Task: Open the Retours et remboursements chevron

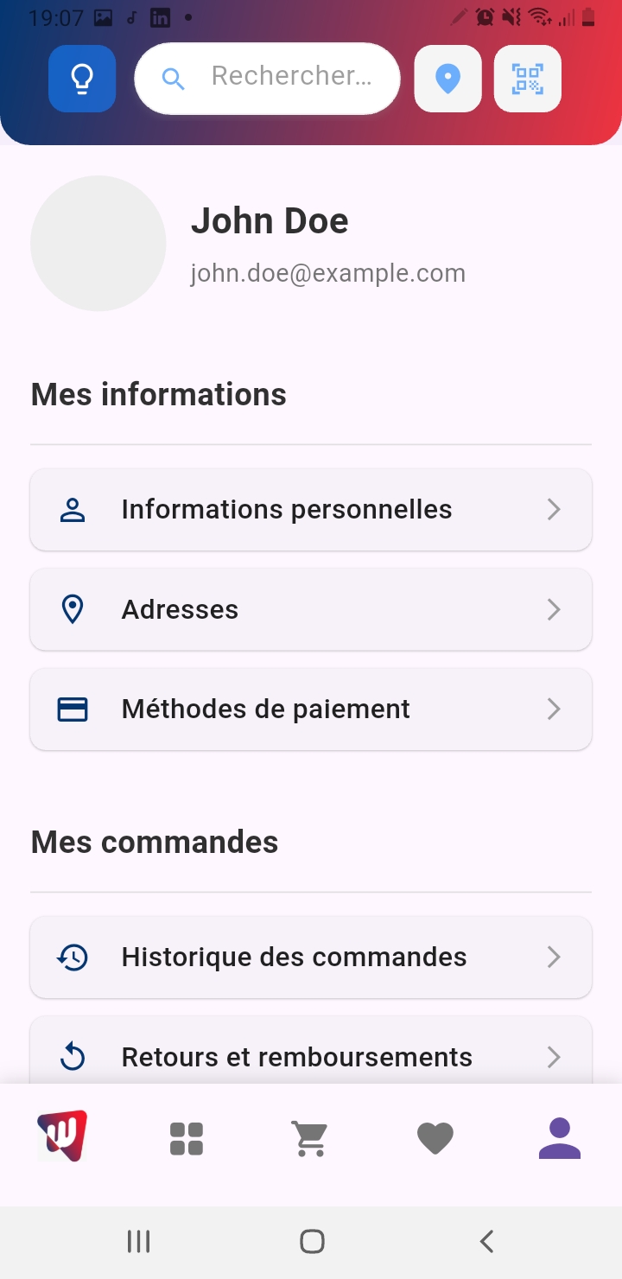Action: pos(554,1057)
